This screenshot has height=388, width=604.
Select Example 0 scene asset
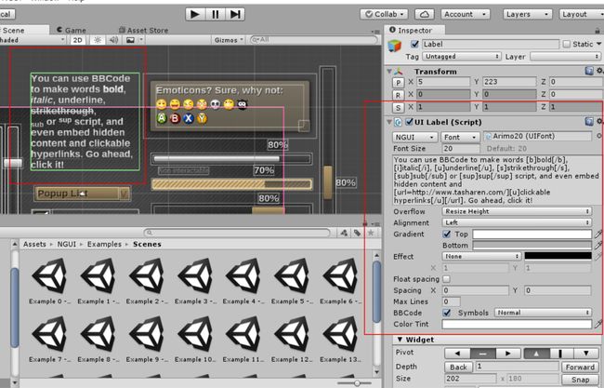(49, 281)
